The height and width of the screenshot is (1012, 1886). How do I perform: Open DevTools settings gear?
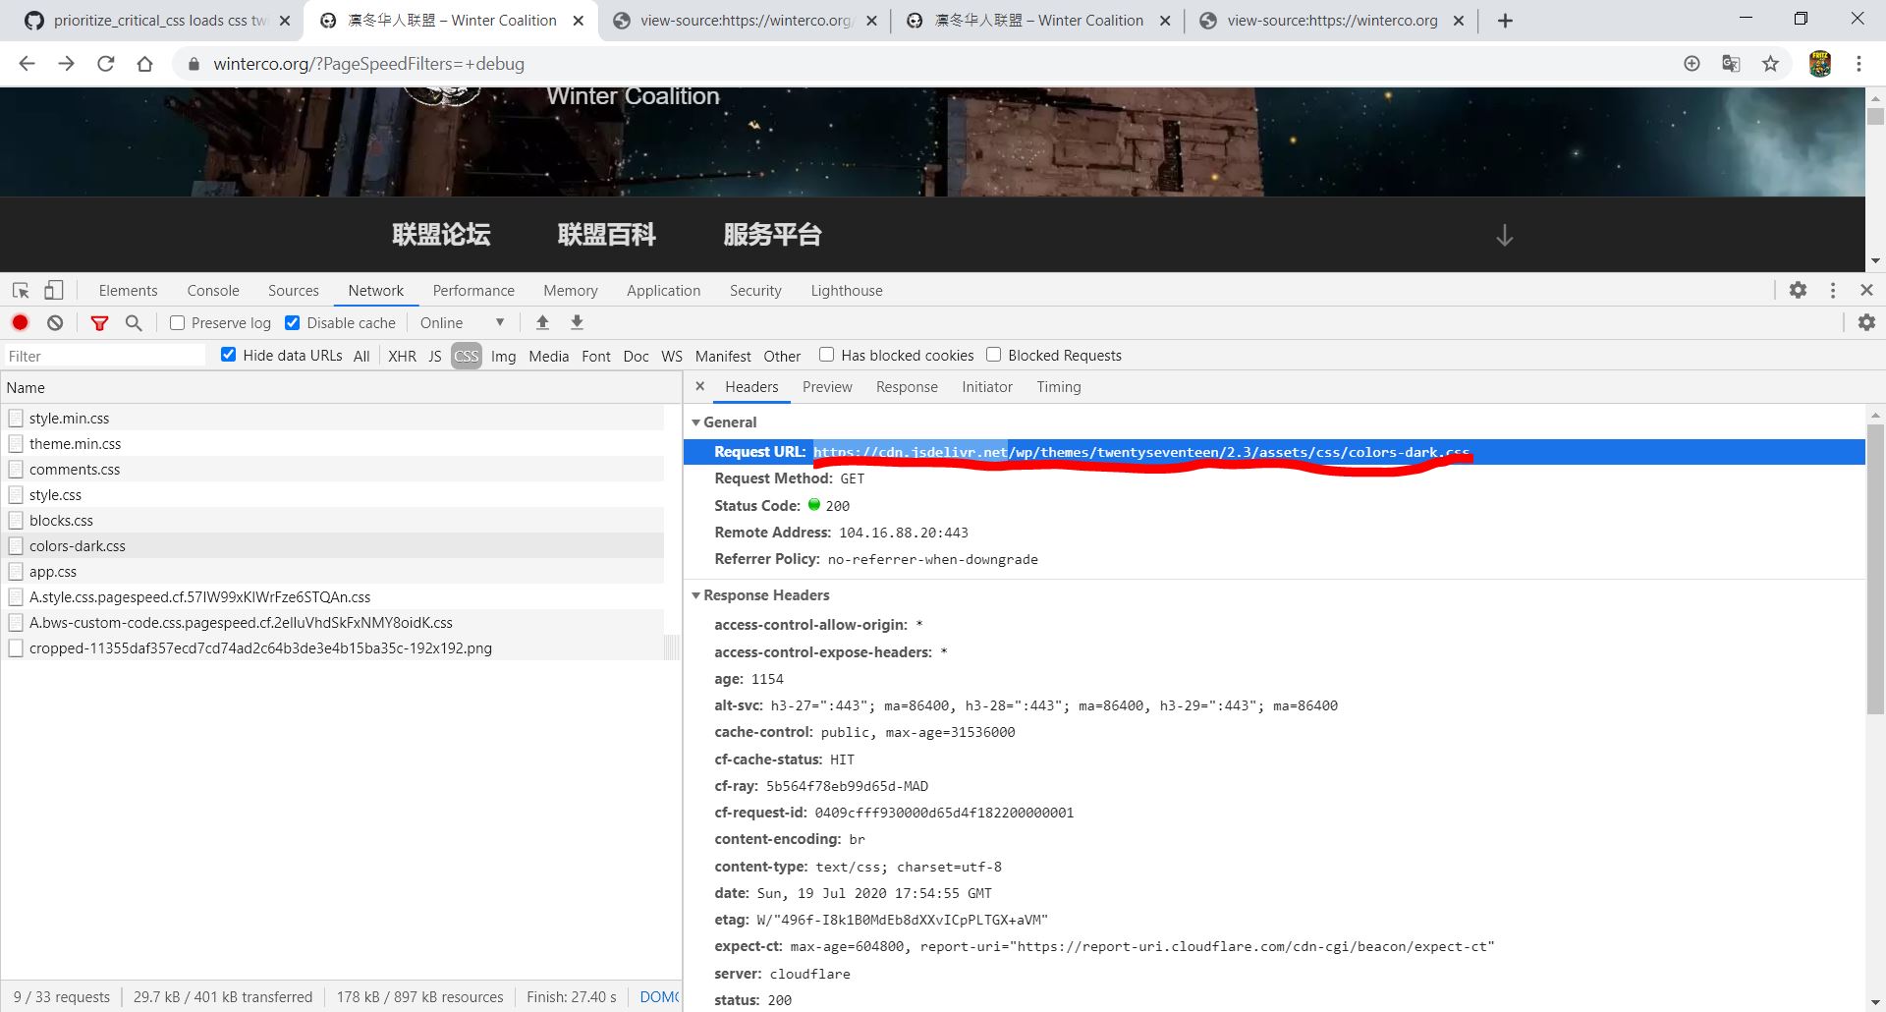pyautogui.click(x=1798, y=290)
